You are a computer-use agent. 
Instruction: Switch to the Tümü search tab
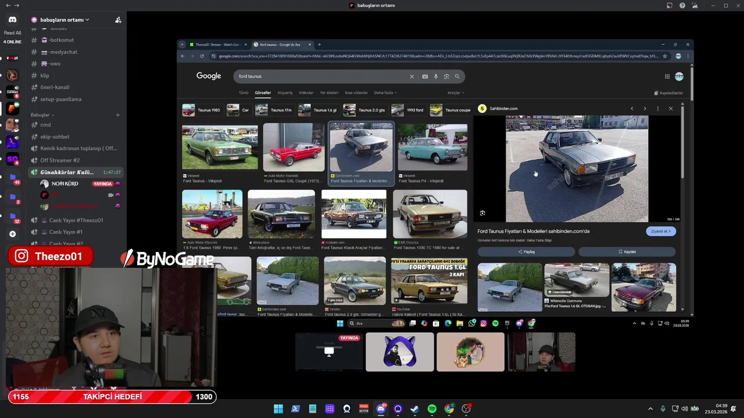[244, 93]
